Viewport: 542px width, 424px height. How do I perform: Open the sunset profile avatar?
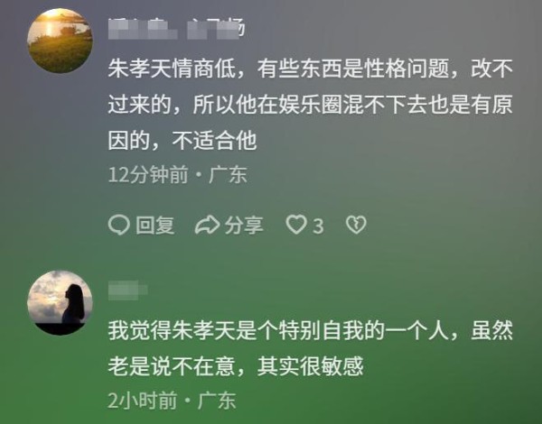[x=60, y=41]
